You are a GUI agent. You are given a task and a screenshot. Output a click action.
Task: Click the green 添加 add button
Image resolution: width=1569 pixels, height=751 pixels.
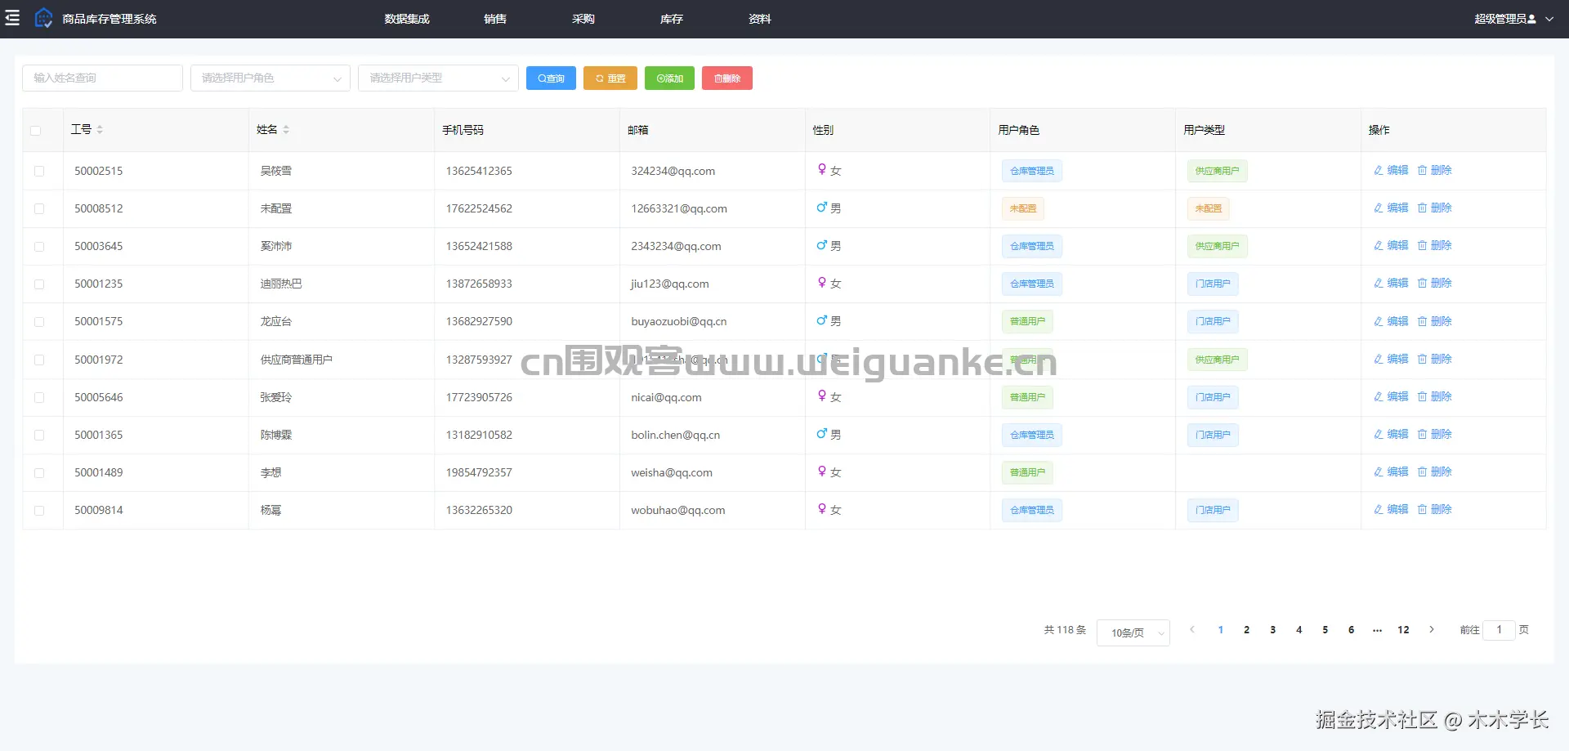pos(669,78)
